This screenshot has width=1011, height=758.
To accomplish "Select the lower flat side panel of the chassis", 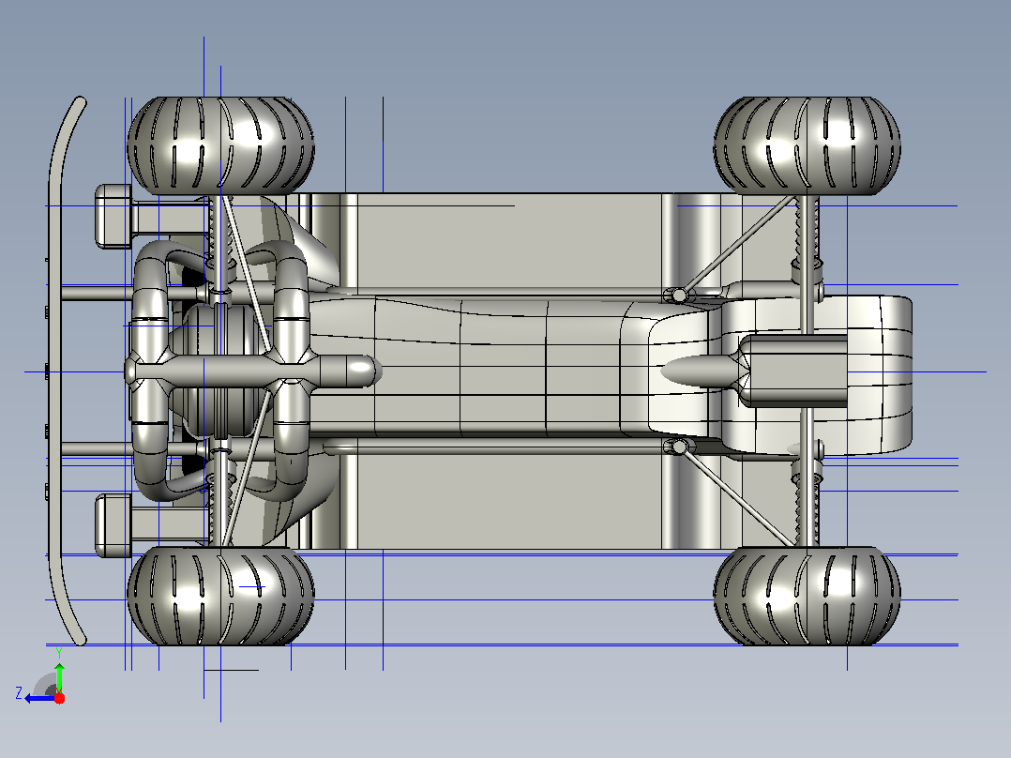I will pyautogui.click(x=509, y=502).
